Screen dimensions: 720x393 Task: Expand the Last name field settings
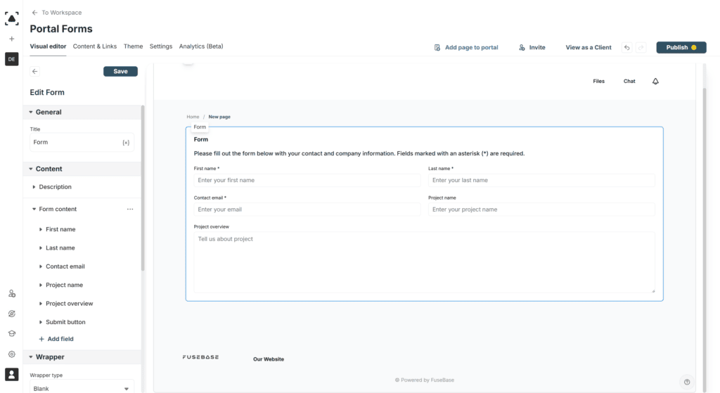pyautogui.click(x=41, y=248)
